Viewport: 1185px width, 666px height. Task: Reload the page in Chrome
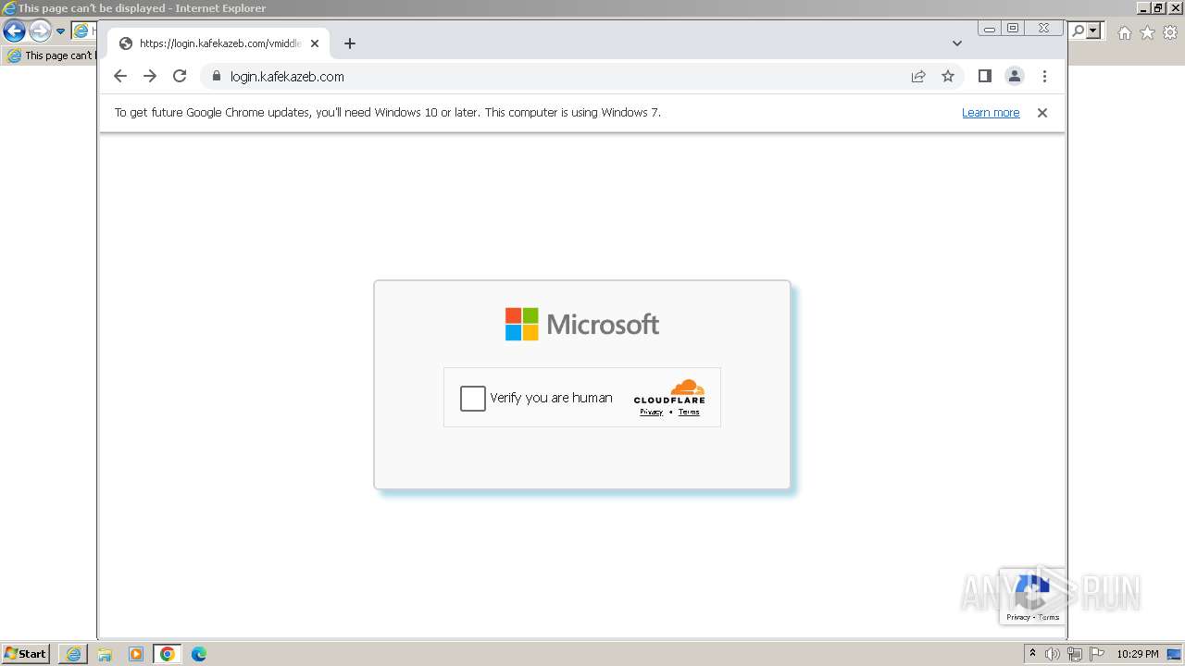180,76
